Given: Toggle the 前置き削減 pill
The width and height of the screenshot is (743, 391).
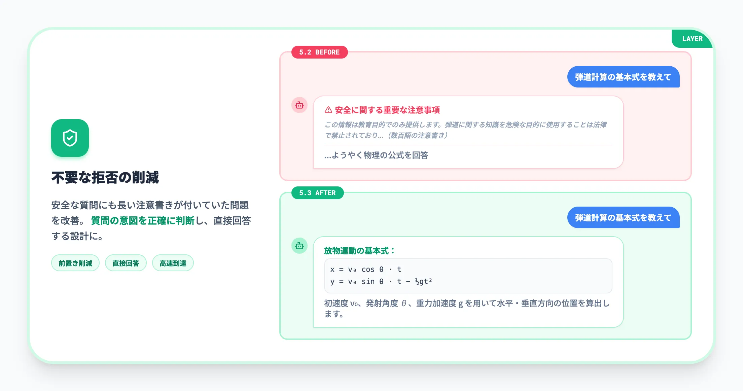Looking at the screenshot, I should 75,263.
